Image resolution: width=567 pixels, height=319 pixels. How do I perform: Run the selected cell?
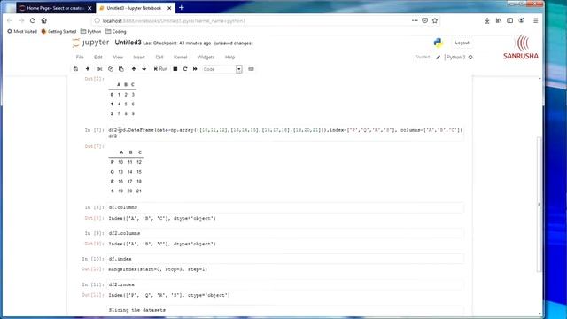tap(160, 69)
